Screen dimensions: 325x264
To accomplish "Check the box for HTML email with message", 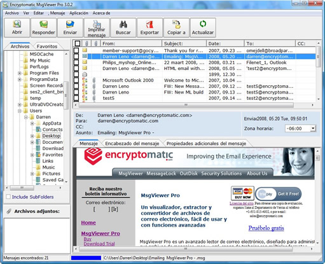I will coord(76,68).
